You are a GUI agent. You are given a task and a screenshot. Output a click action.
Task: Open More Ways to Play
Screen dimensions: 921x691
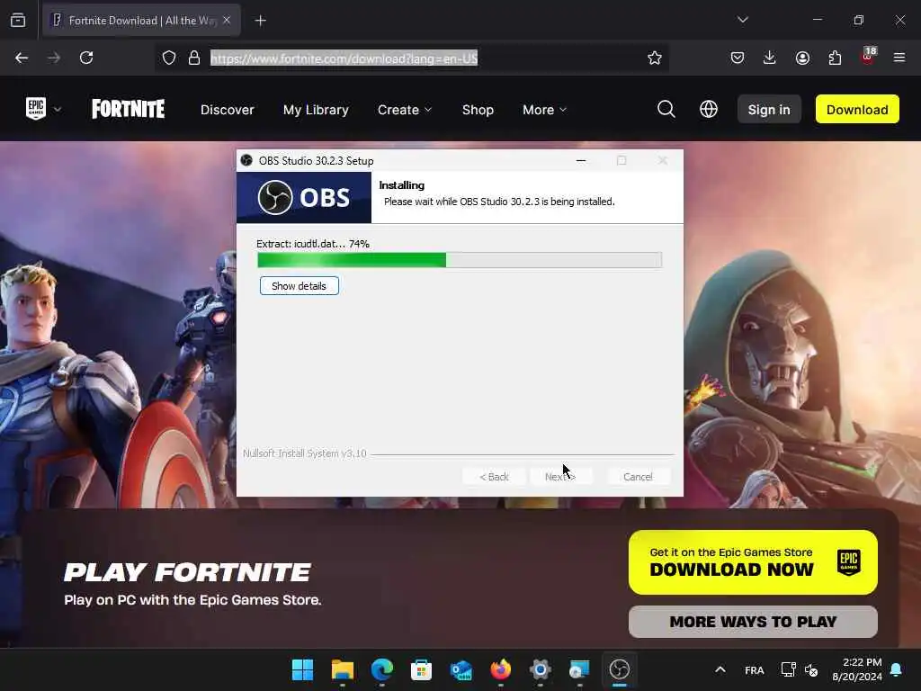[753, 622]
